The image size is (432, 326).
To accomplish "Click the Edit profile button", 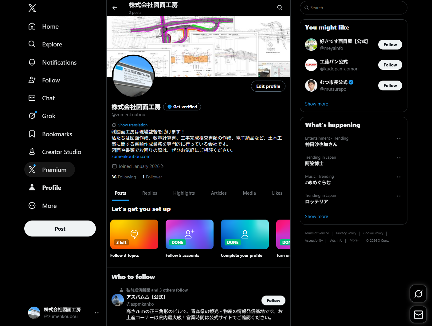I will coord(268,86).
